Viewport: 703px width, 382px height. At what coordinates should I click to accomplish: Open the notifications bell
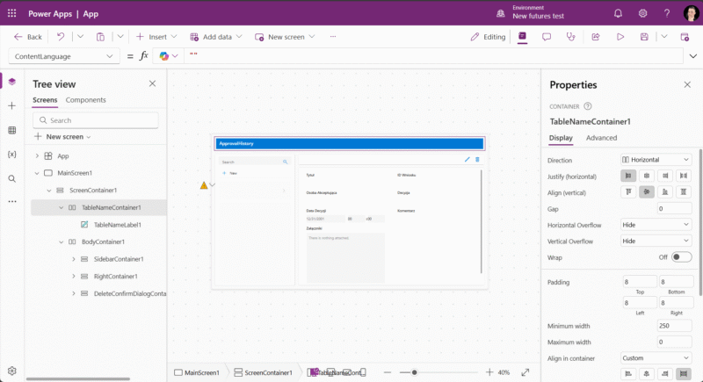point(618,13)
